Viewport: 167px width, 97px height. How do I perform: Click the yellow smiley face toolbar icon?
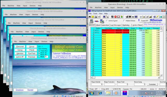coord(93,17)
